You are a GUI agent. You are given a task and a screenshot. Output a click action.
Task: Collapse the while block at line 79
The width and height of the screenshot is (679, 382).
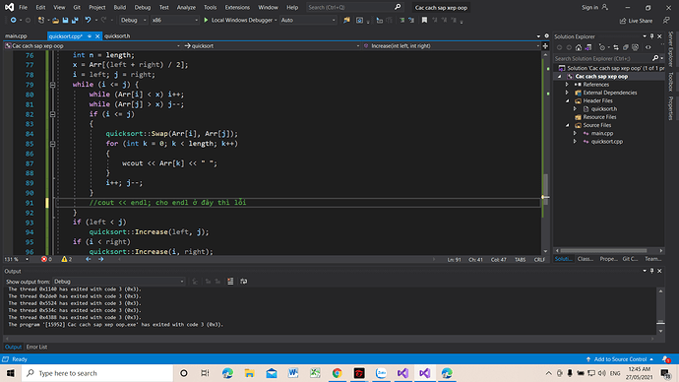[52, 85]
